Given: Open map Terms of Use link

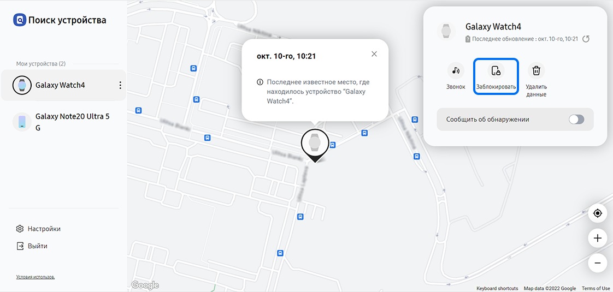Looking at the screenshot, I should pos(597,289).
